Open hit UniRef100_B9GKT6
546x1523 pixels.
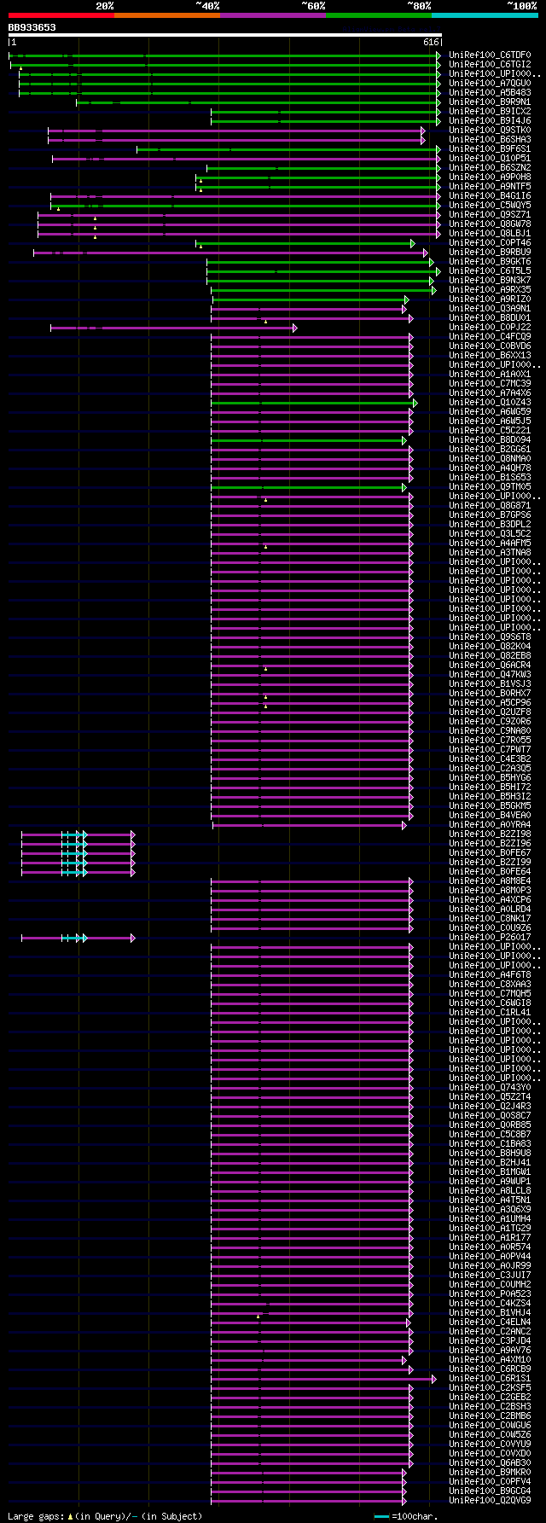pos(491,262)
